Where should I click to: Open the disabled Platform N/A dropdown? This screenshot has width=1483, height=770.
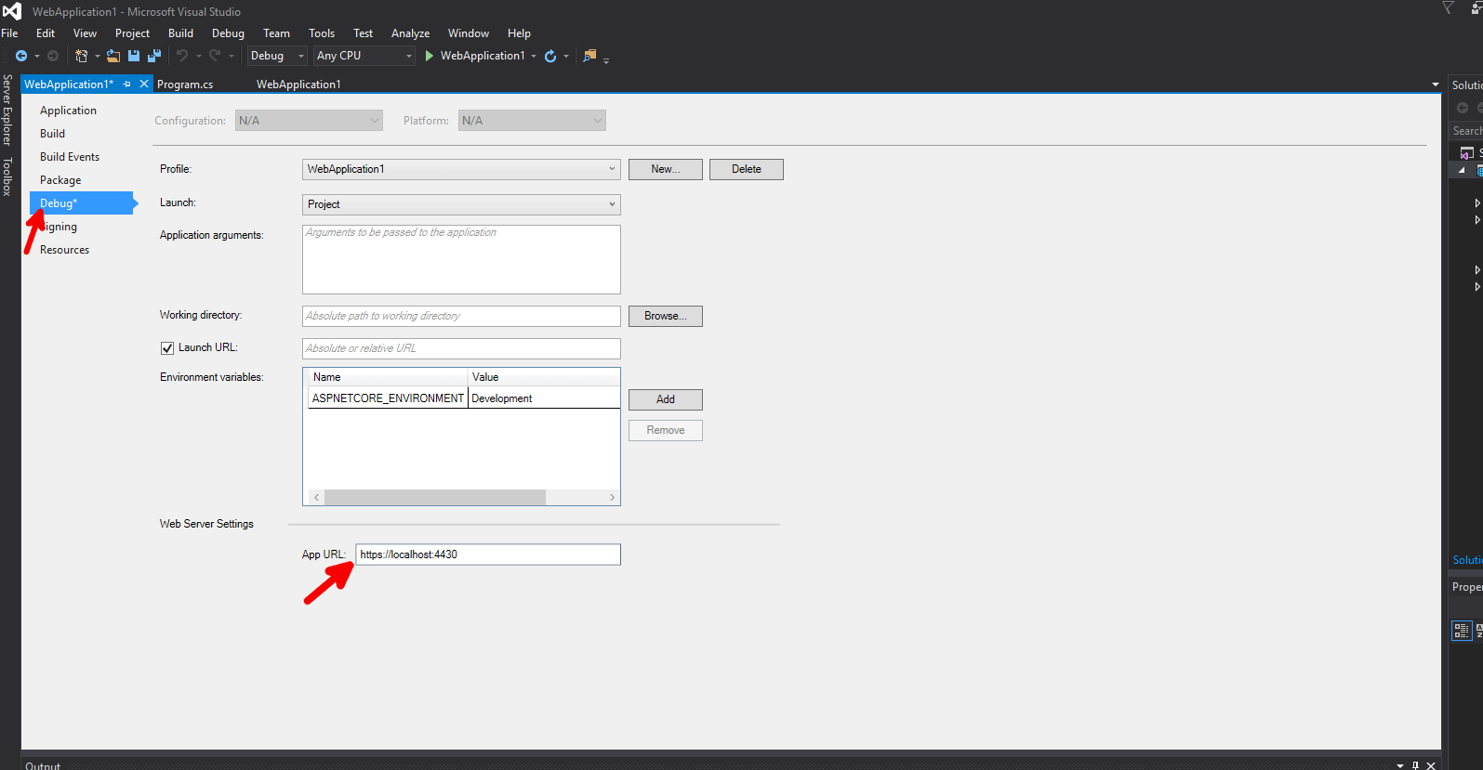tap(532, 121)
